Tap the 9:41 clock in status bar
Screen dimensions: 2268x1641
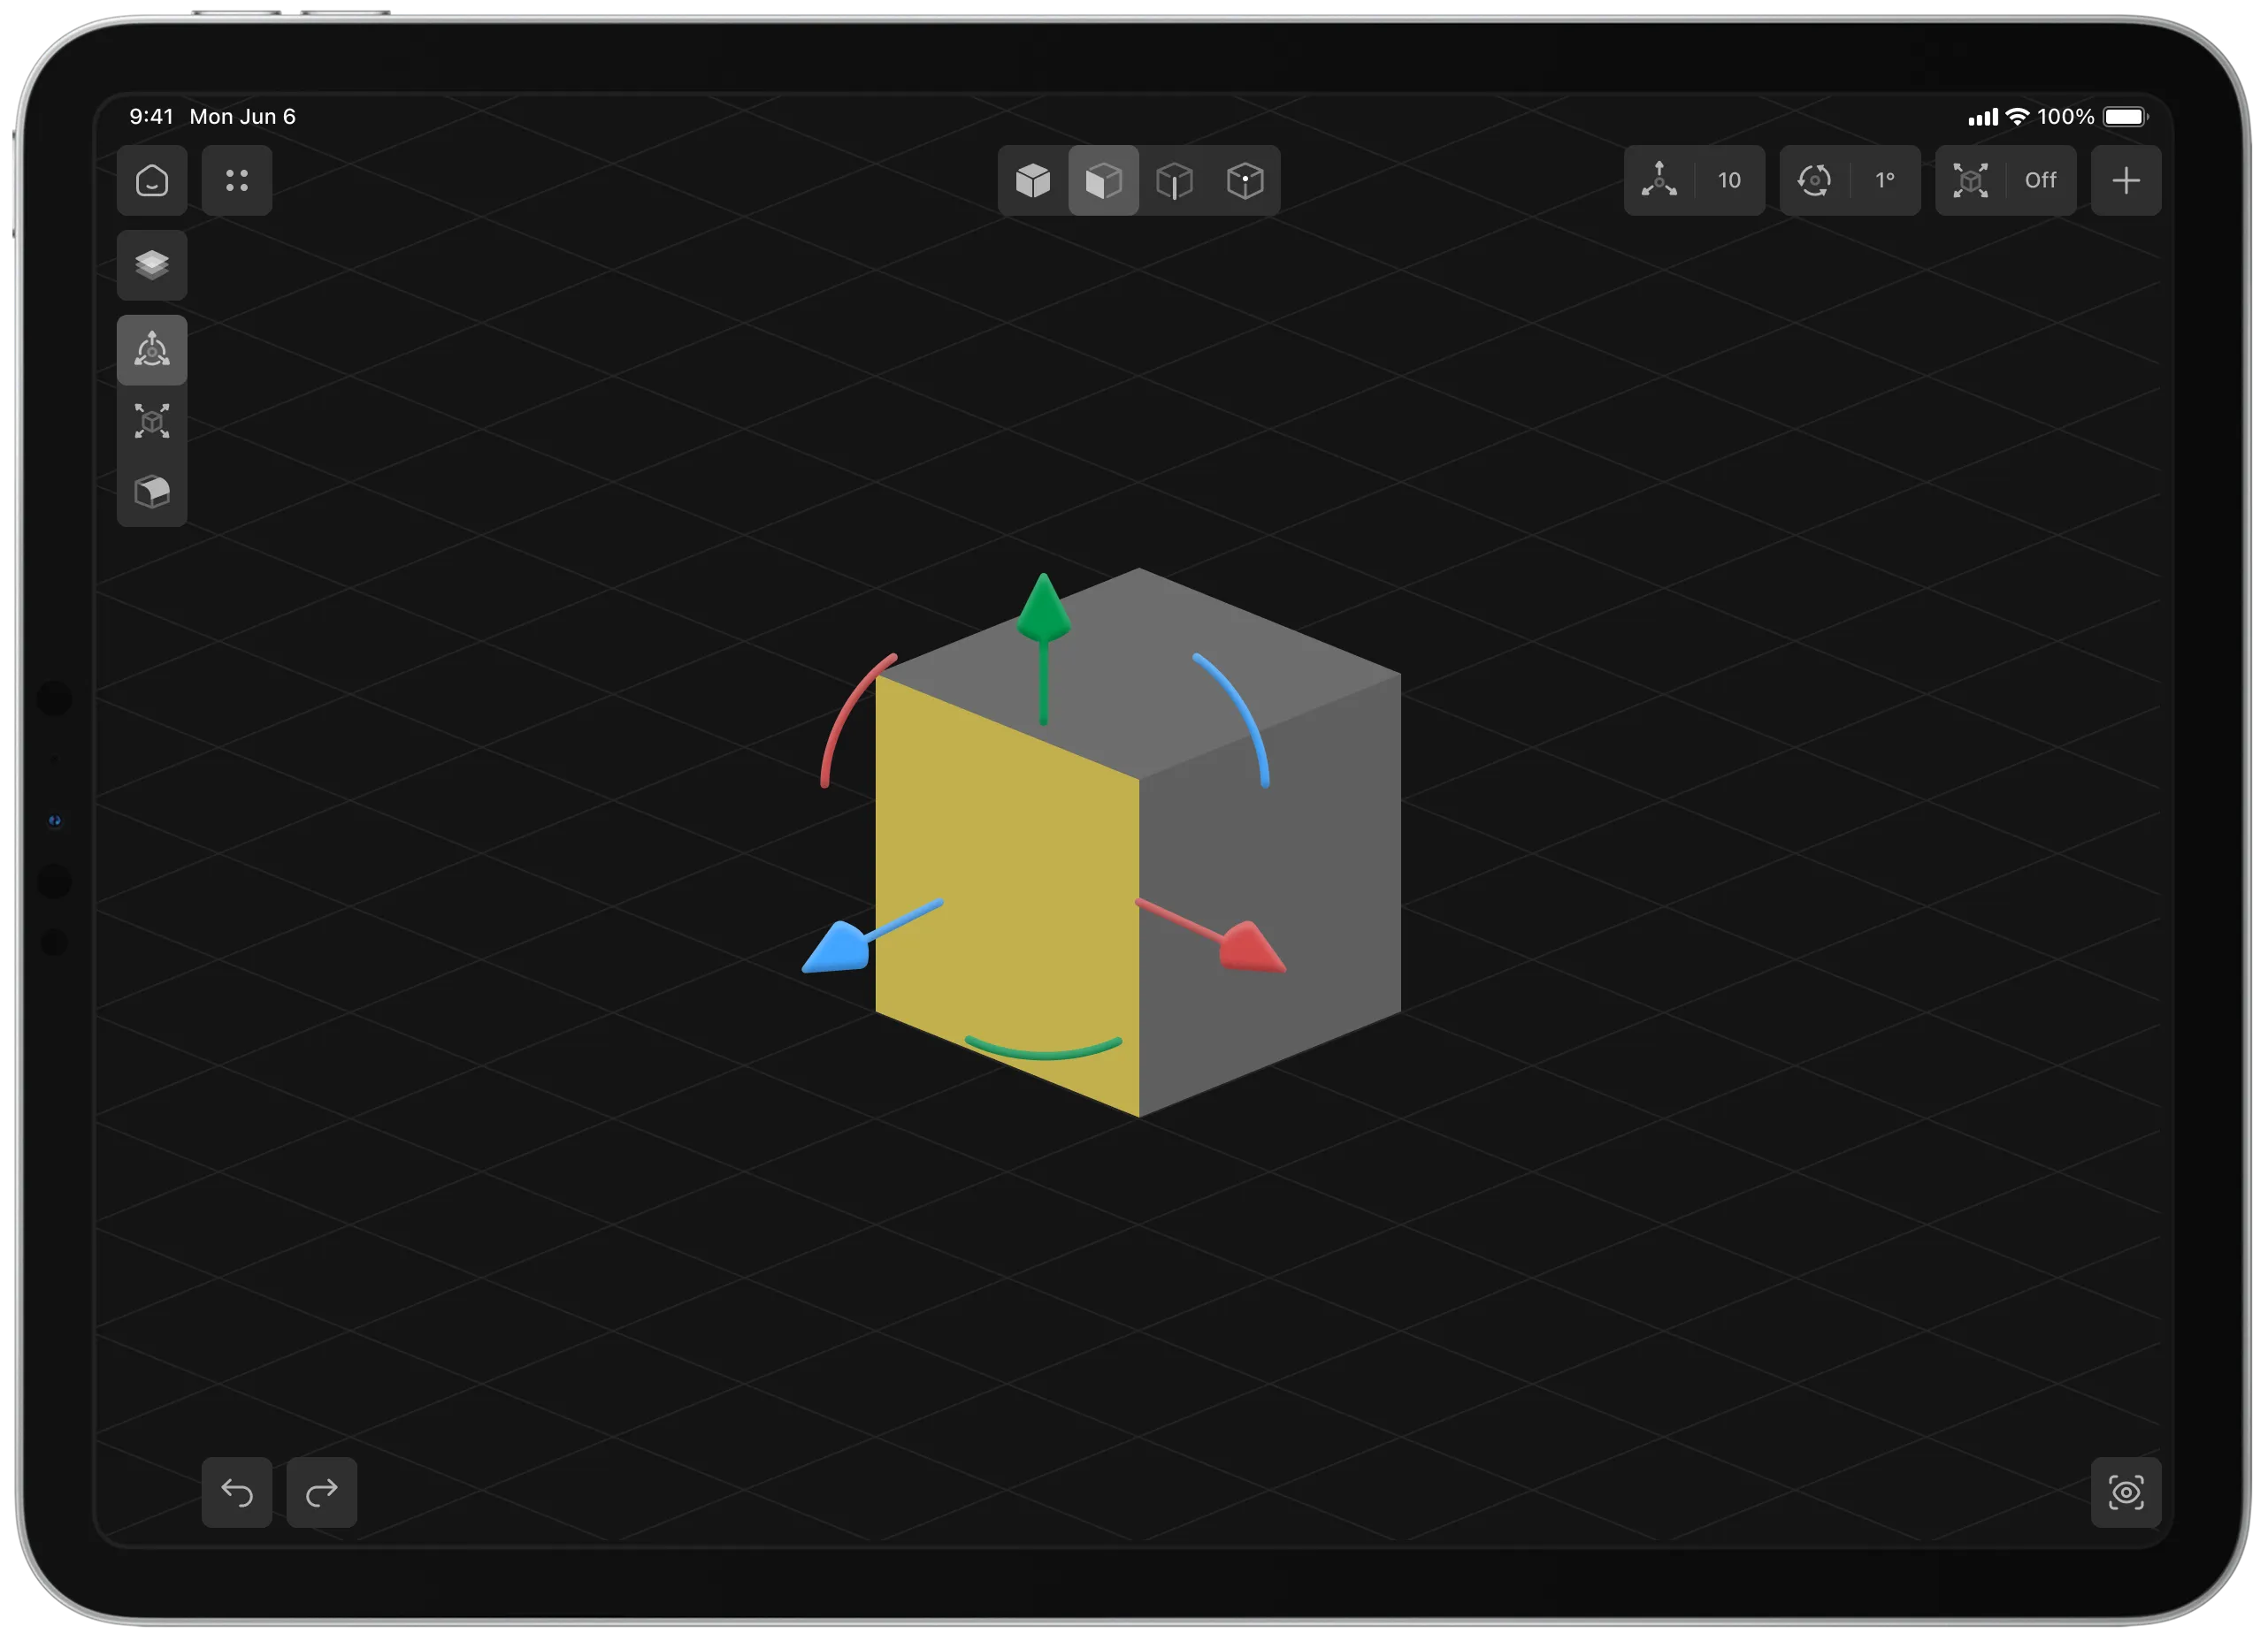pyautogui.click(x=151, y=117)
